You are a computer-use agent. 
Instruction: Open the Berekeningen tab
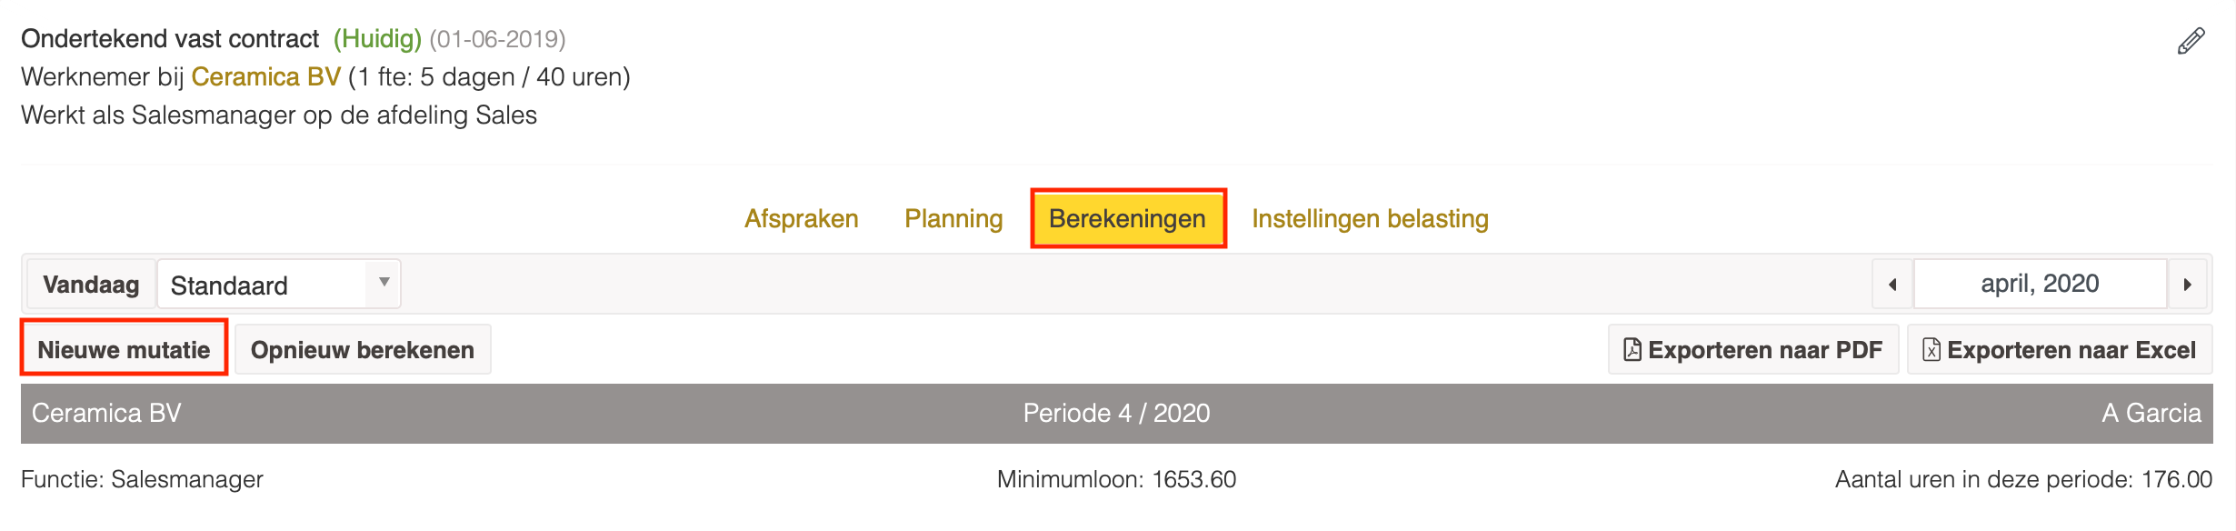(x=1128, y=218)
